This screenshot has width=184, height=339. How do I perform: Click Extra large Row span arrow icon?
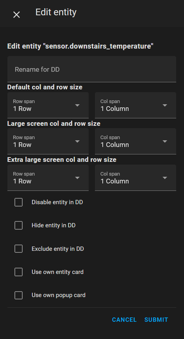point(77,178)
